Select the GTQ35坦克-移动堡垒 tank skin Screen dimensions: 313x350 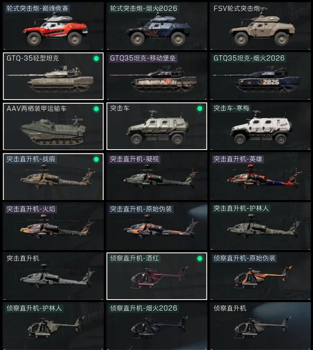pyautogui.click(x=157, y=76)
